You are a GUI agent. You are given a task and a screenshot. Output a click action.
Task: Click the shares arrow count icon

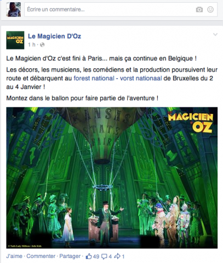(x=117, y=256)
